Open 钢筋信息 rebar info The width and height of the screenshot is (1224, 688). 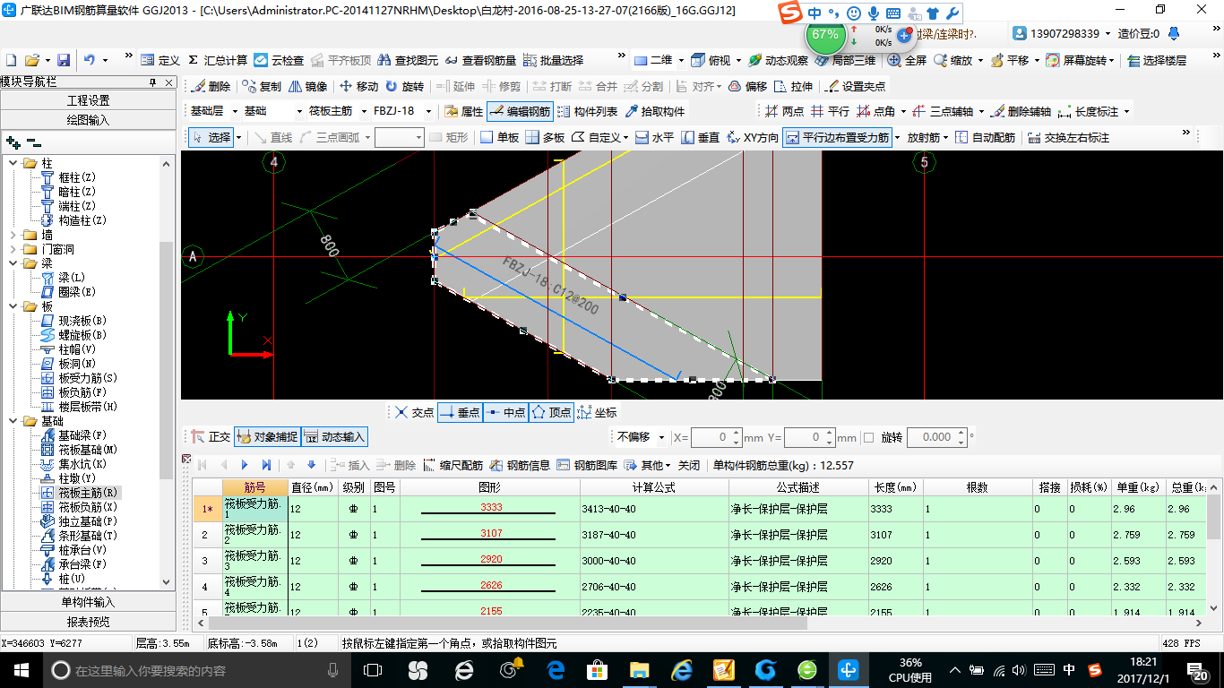(x=520, y=465)
